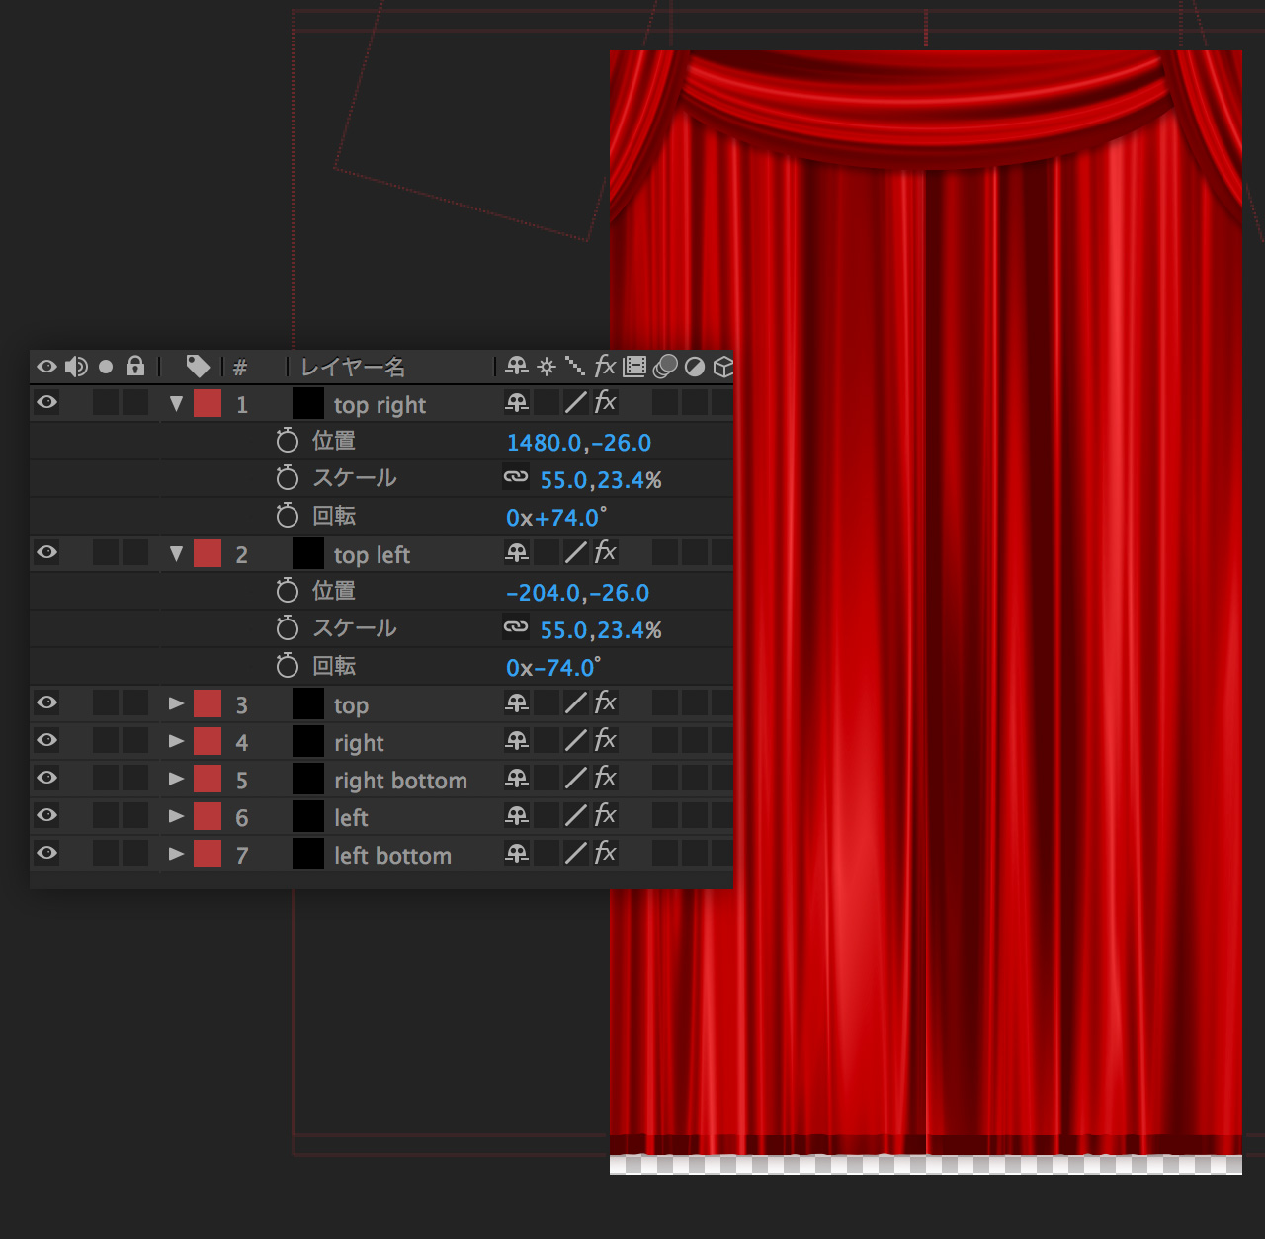Toggle scale constrain link on top right layer
The width and height of the screenshot is (1265, 1239).
tap(516, 478)
